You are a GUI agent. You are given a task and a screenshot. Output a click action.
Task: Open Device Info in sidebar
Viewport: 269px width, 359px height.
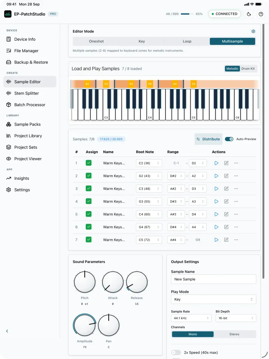30,39
